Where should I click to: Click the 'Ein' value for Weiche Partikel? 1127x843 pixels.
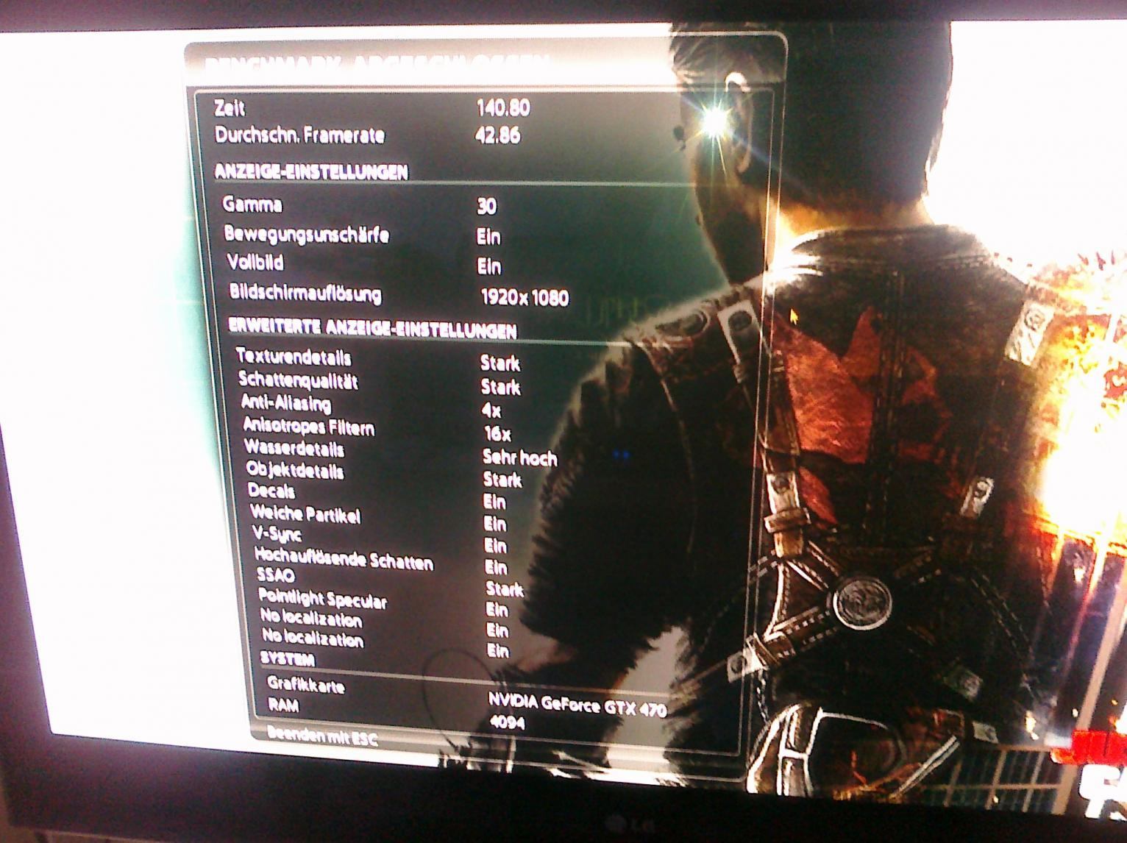point(495,524)
